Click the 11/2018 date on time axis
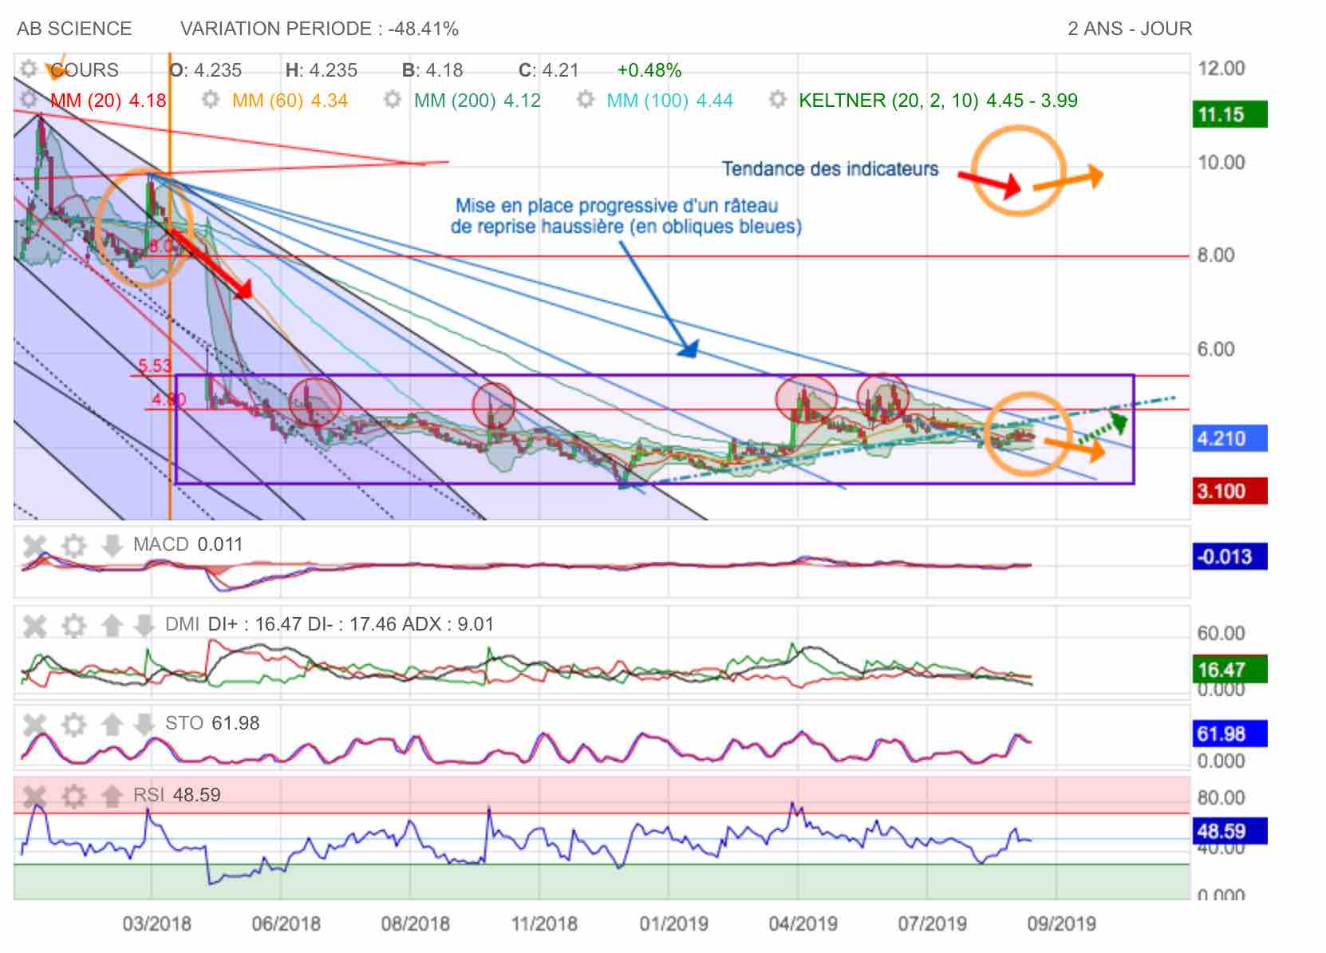The width and height of the screenshot is (1326, 953). coord(544,924)
